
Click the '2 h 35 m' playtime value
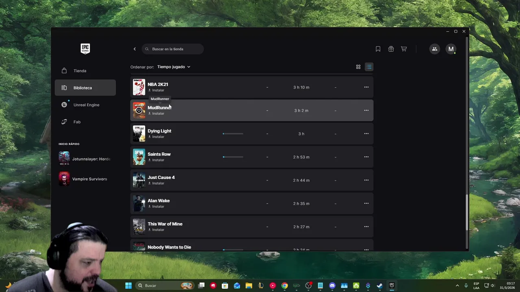click(x=301, y=203)
